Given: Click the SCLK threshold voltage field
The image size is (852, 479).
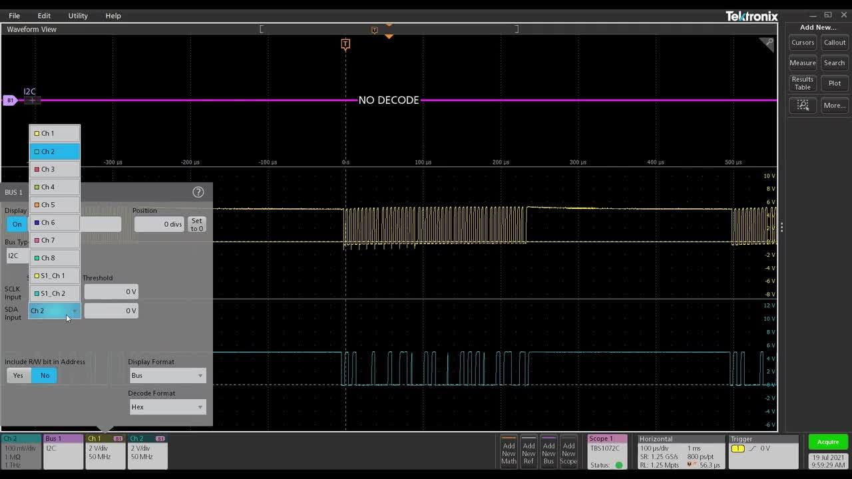Looking at the screenshot, I should 111,291.
